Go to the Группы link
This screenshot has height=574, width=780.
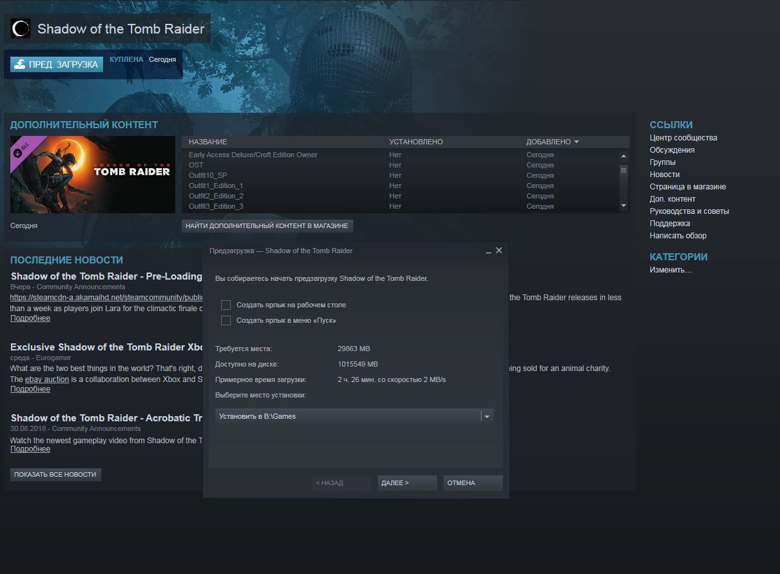663,162
